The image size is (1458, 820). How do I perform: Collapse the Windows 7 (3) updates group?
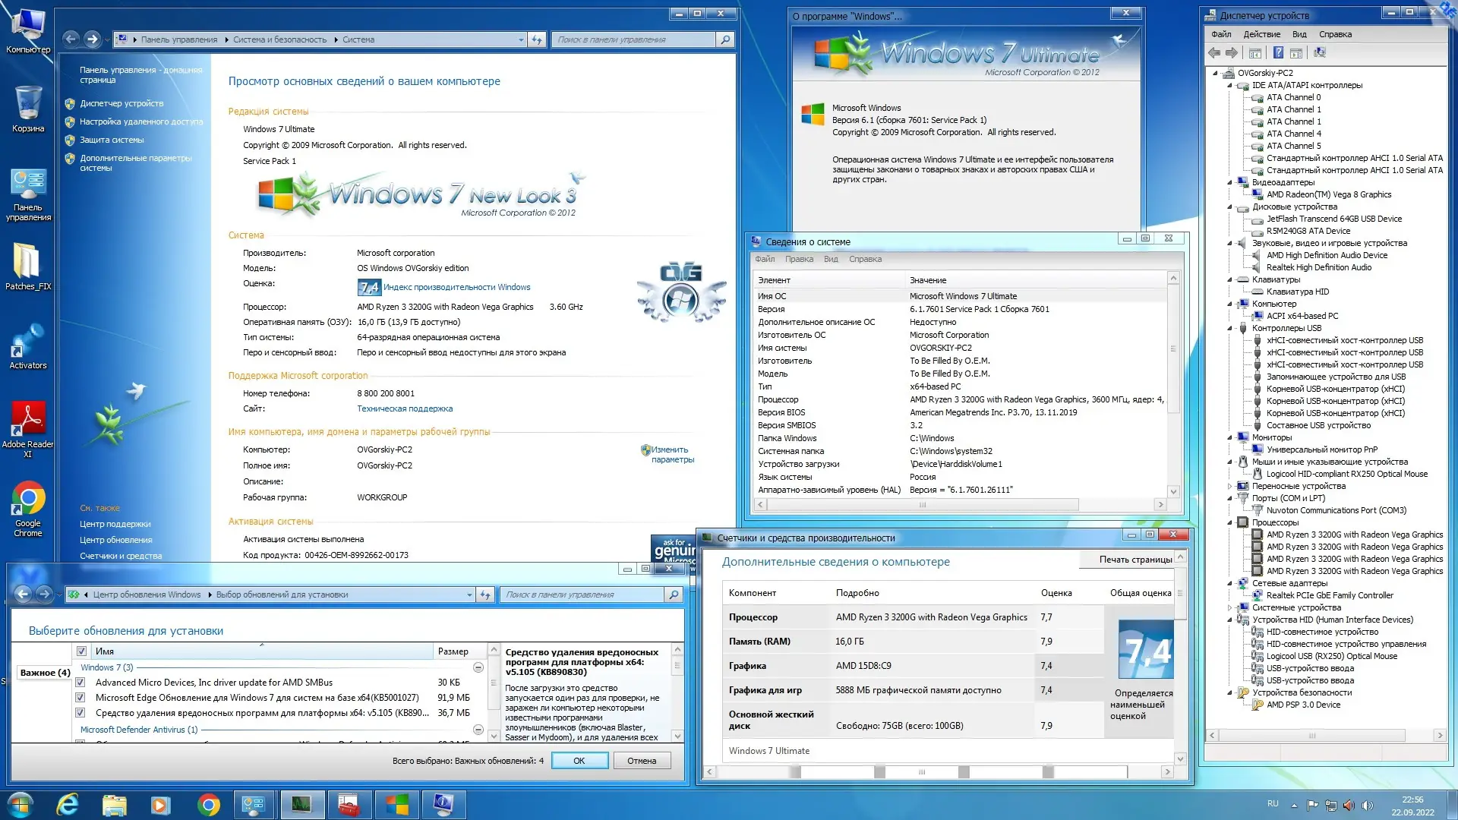pos(478,667)
